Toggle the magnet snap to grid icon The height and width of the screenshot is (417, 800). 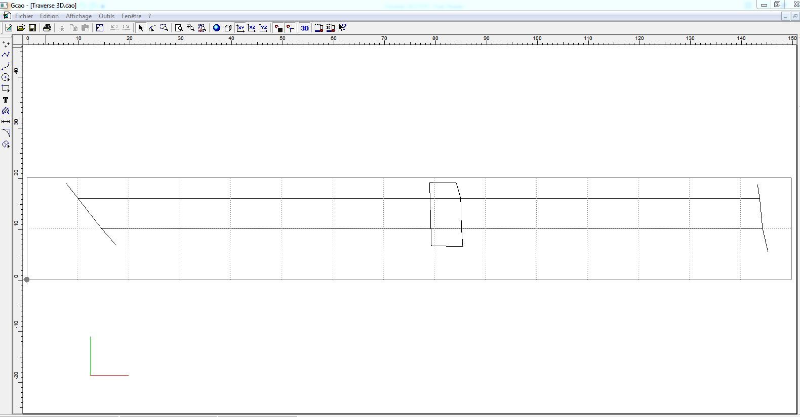tap(278, 28)
